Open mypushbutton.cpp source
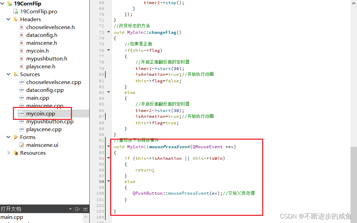 point(50,122)
